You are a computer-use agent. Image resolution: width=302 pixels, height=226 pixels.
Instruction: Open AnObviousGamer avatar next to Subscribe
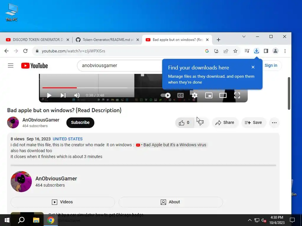13,122
